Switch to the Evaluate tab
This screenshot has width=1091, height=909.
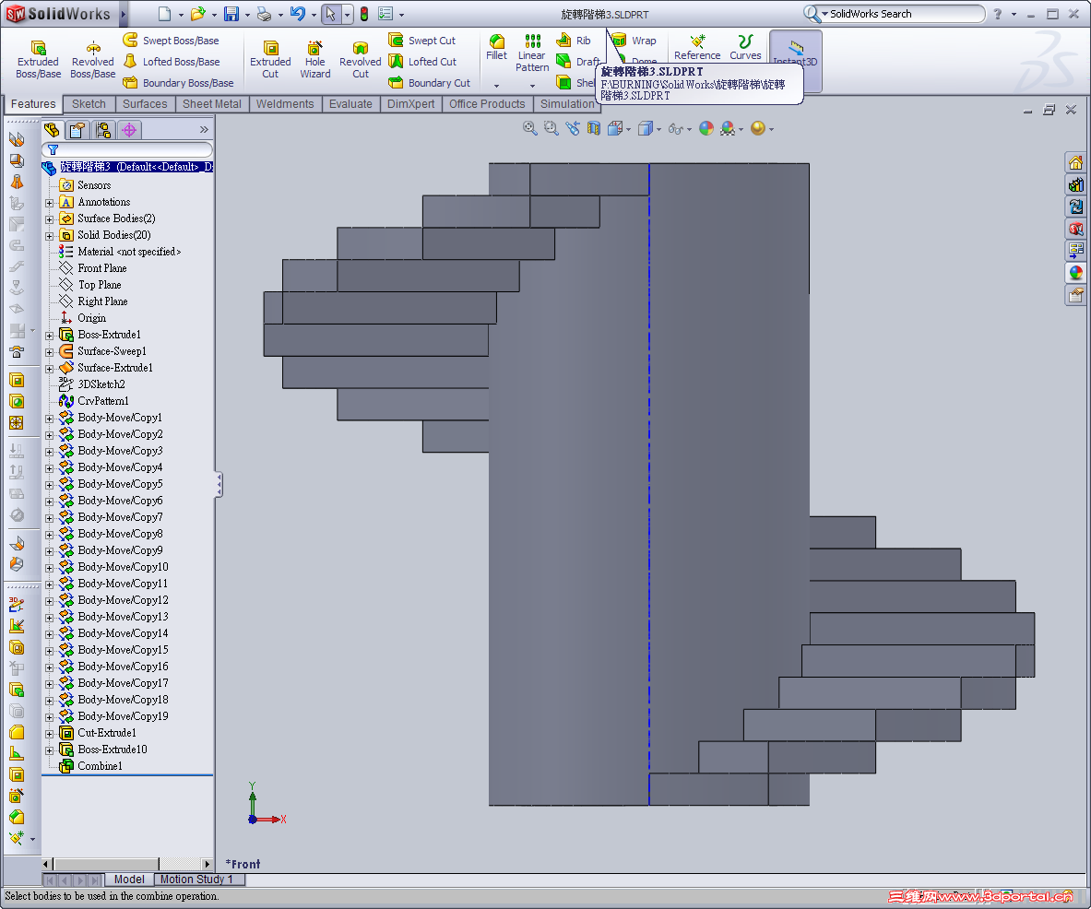pyautogui.click(x=350, y=103)
